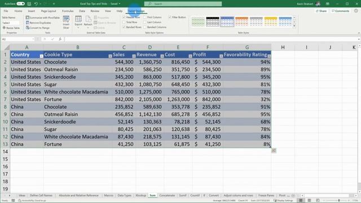Select the Concatenate sheet tab
This screenshot has height=203, width=361.
point(167,196)
